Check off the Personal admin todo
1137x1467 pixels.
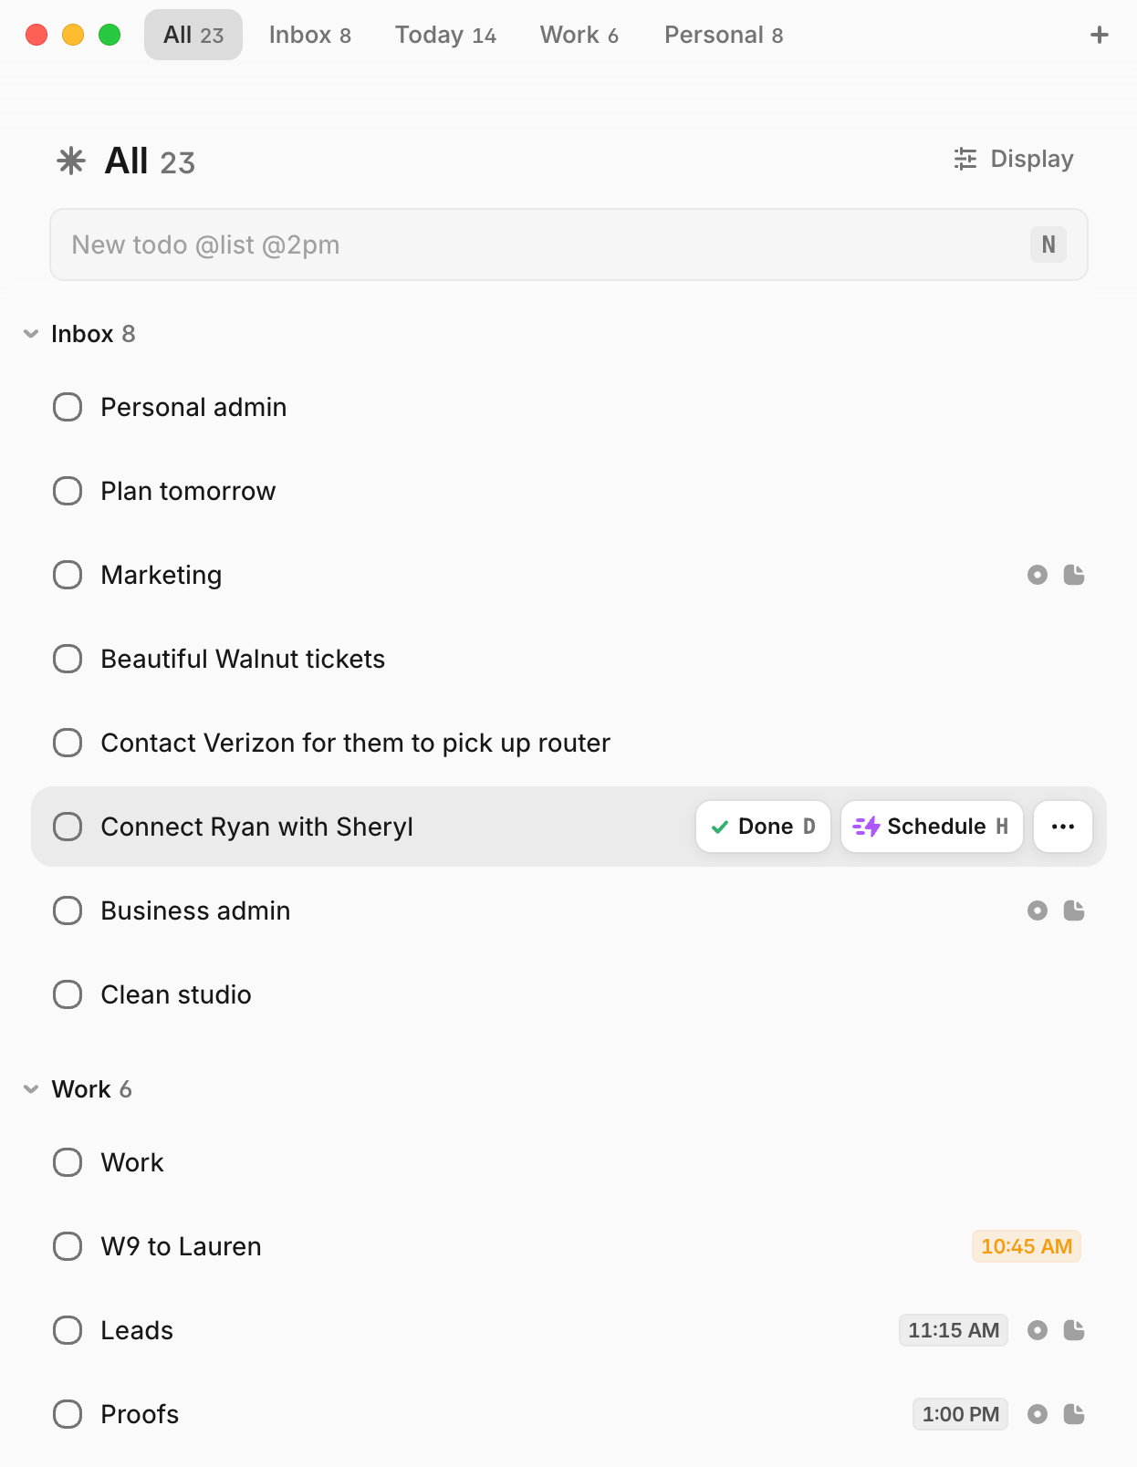pos(68,407)
